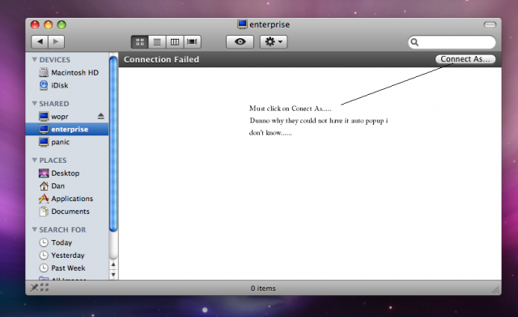
Task: Open Applications in the sidebar
Action: [67, 199]
